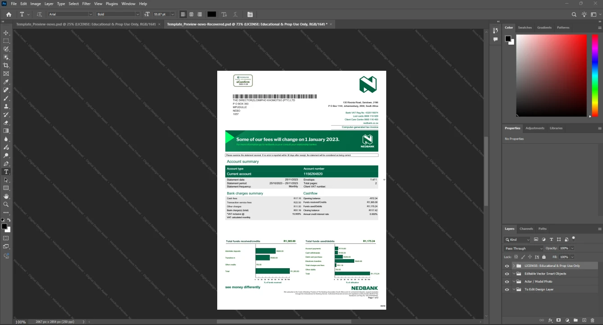603x325 pixels.
Task: Add a layer mask
Action: (559, 320)
